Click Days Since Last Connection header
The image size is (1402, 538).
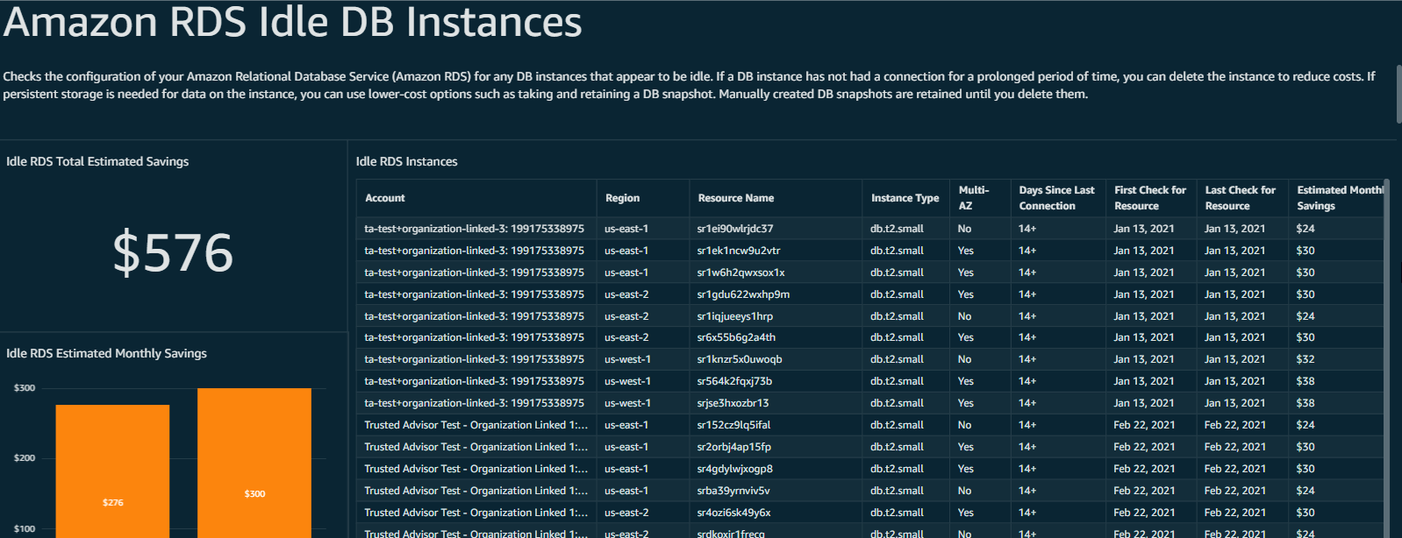pos(1056,198)
